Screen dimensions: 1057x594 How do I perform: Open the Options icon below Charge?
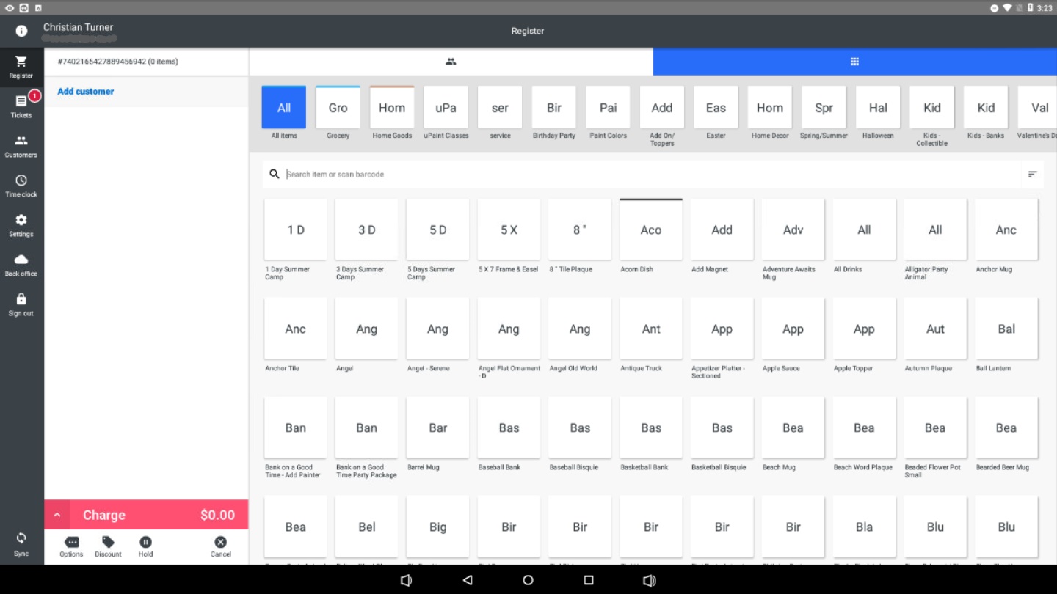[x=71, y=546]
